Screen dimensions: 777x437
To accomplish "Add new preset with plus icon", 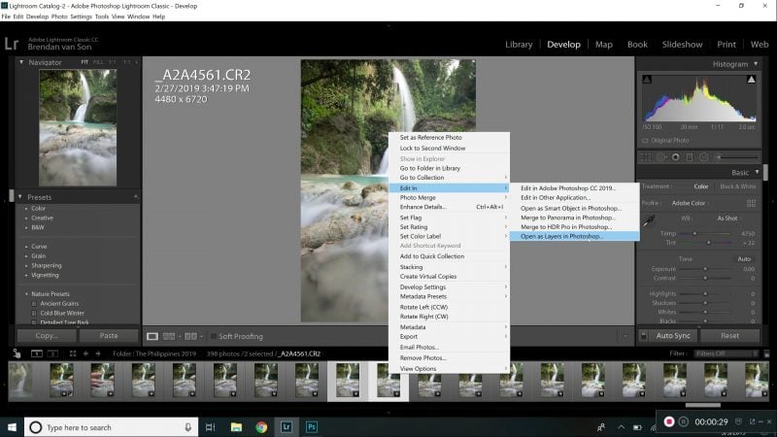I will (136, 197).
